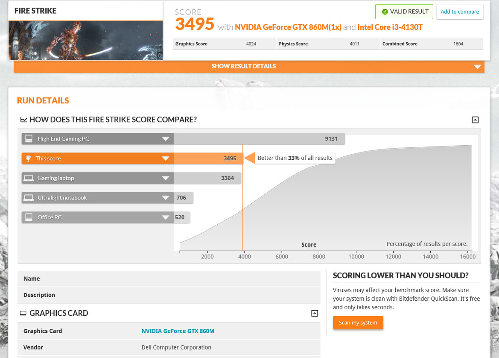Click the Name row field
Screen dimensions: 499x358
click(x=169, y=279)
